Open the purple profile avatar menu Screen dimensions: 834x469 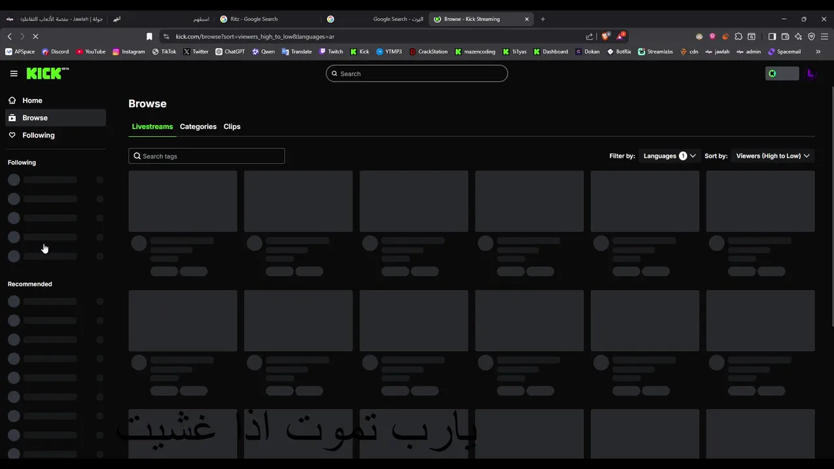811,74
